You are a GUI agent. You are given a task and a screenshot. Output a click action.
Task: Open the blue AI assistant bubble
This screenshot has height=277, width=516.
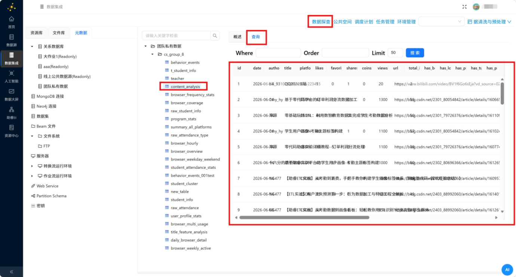tap(507, 270)
